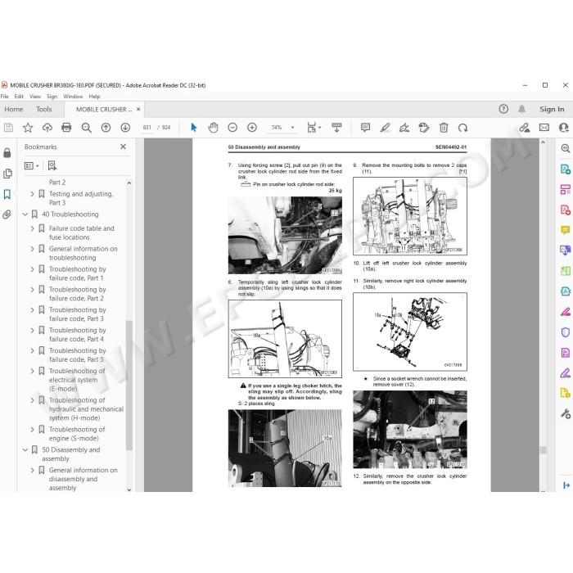The width and height of the screenshot is (573, 573).
Task: Open the Help question mark icon
Action: click(x=503, y=109)
